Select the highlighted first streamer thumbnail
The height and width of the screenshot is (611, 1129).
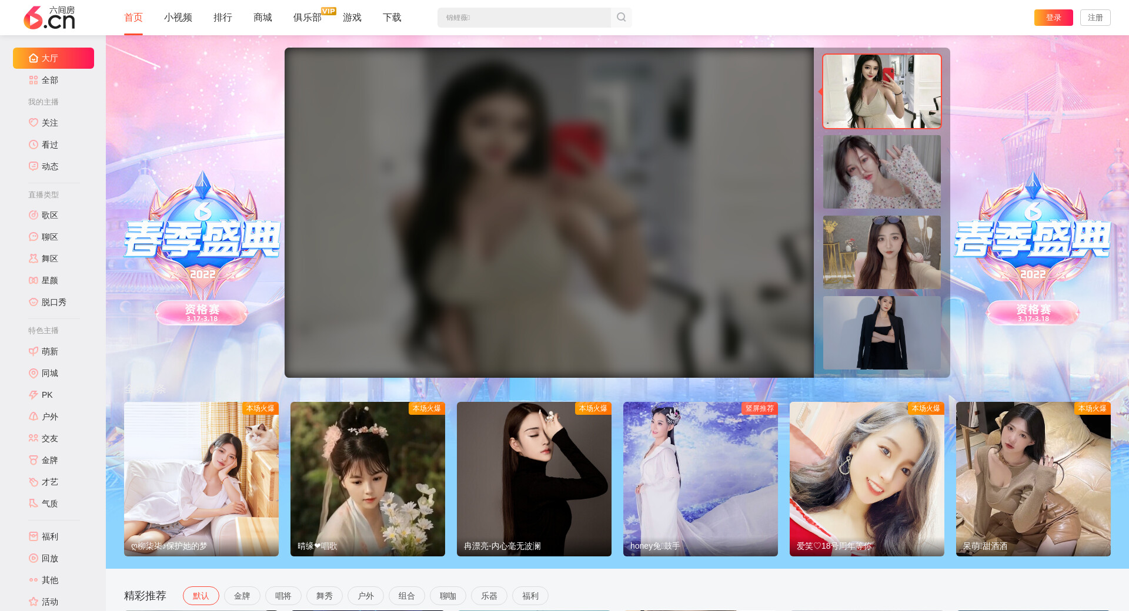pyautogui.click(x=882, y=92)
